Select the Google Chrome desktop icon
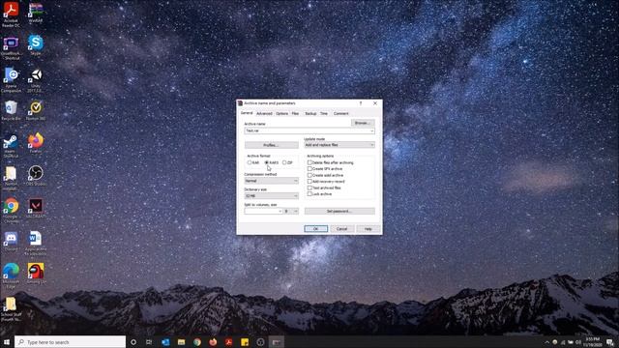 click(11, 211)
